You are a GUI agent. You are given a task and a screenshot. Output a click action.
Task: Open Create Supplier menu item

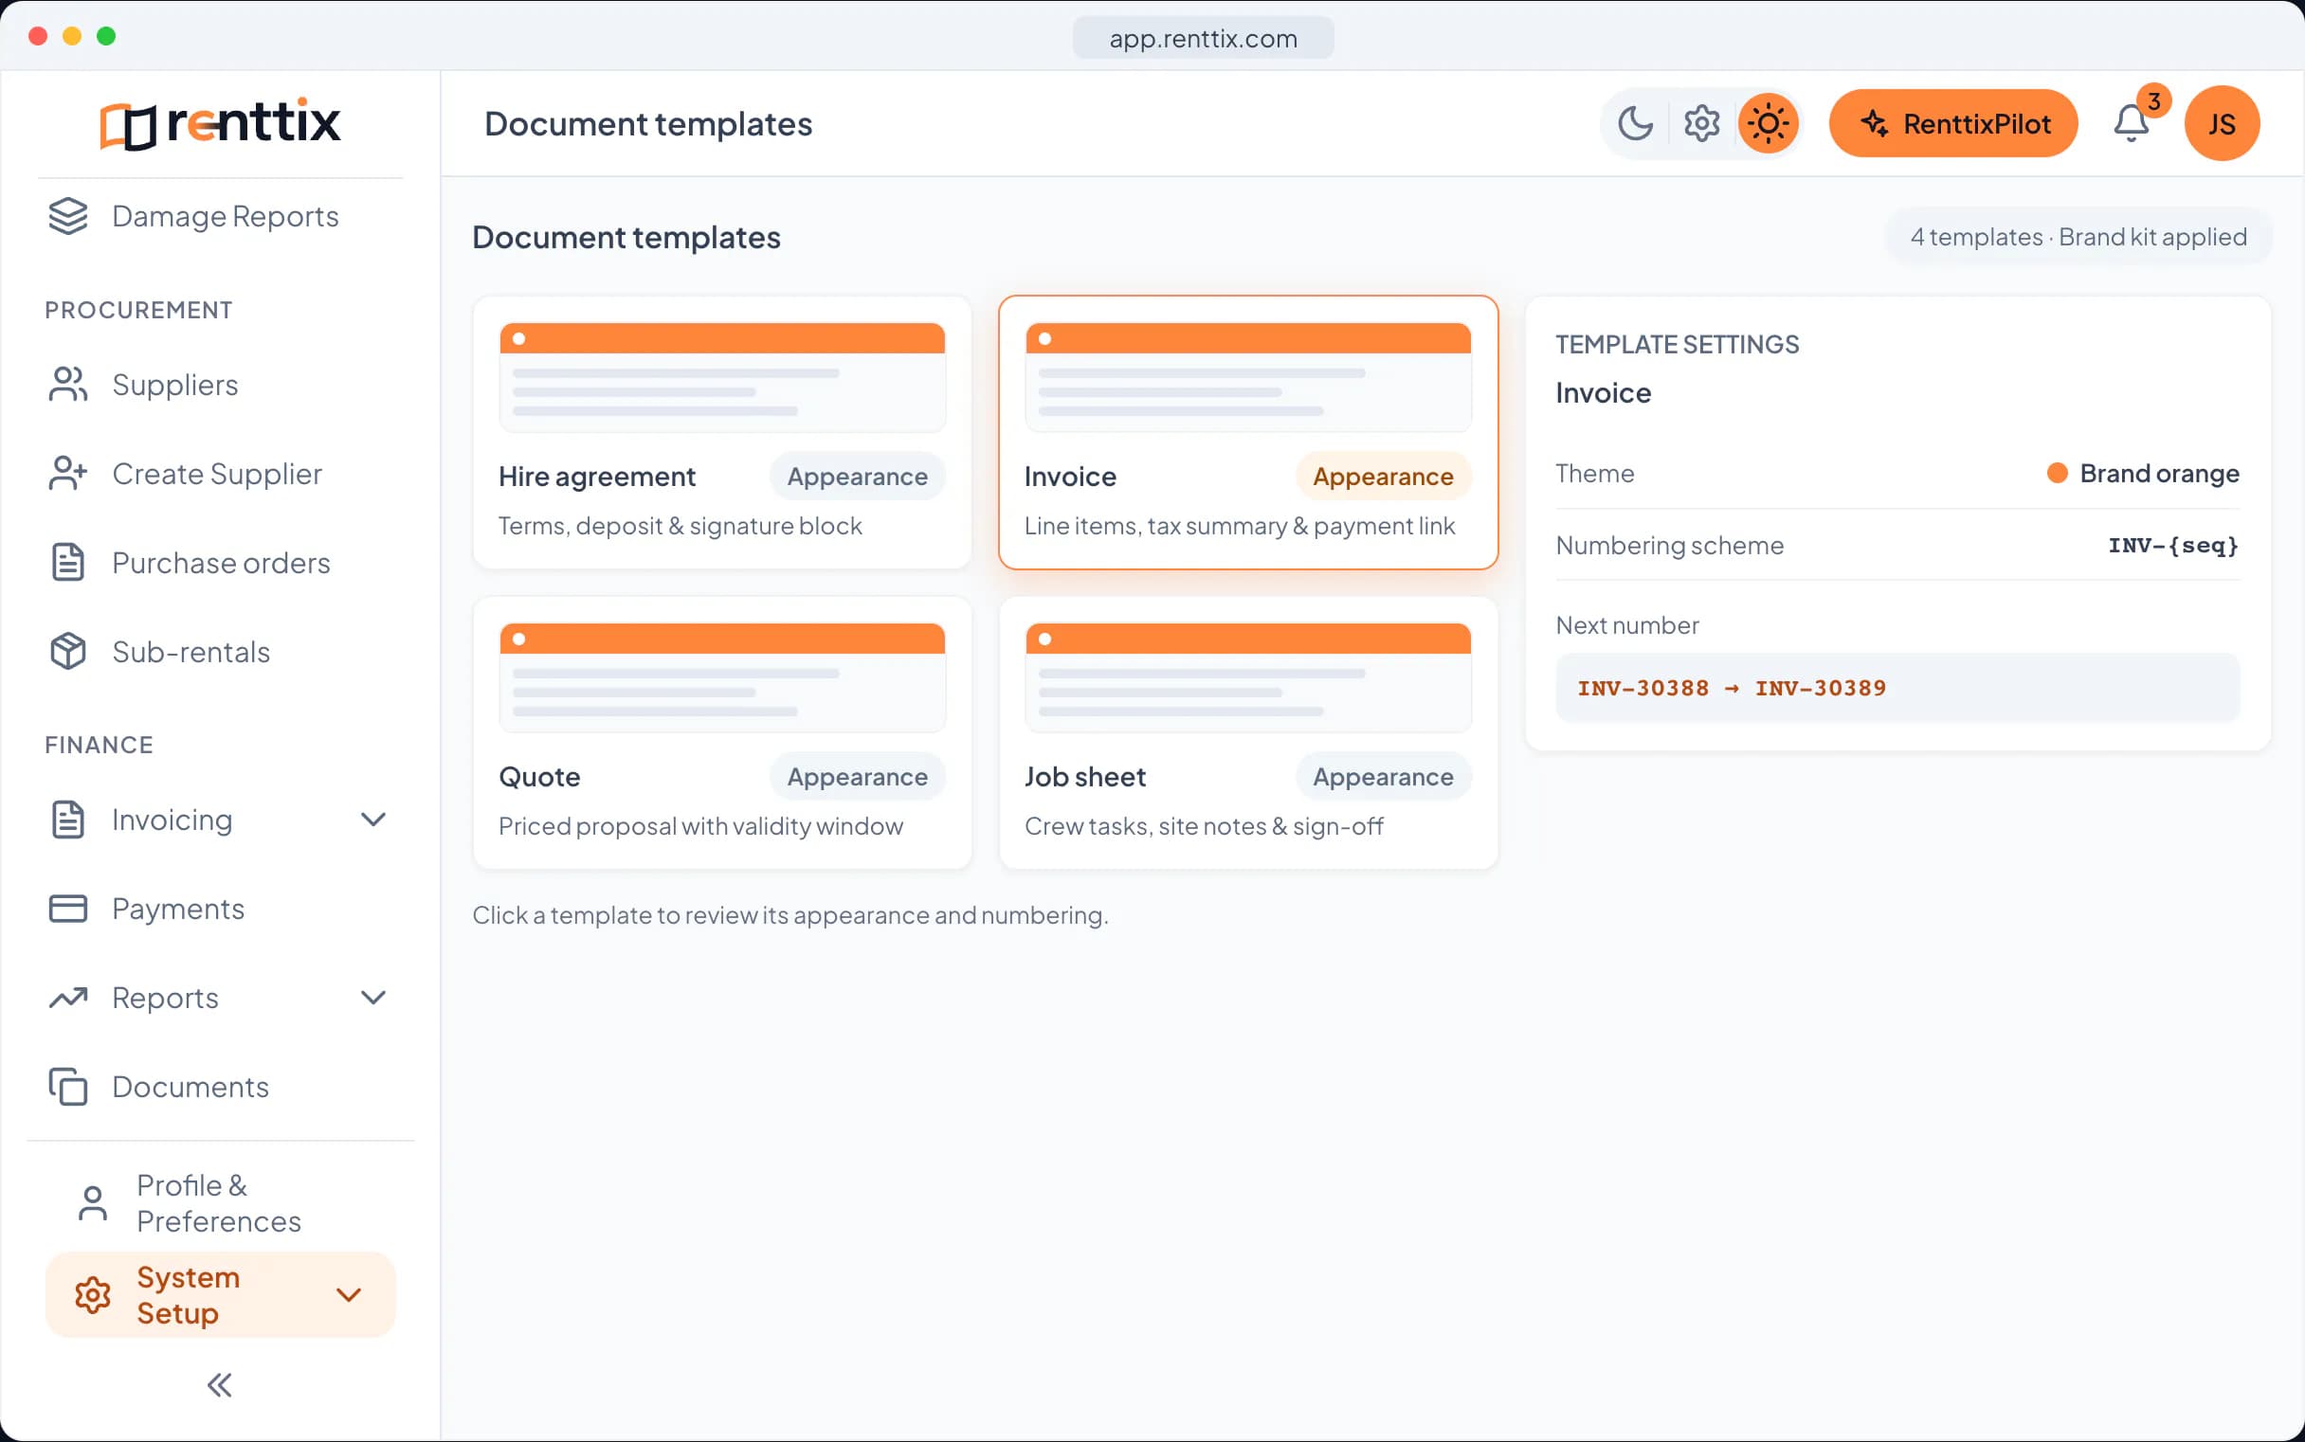pos(221,474)
